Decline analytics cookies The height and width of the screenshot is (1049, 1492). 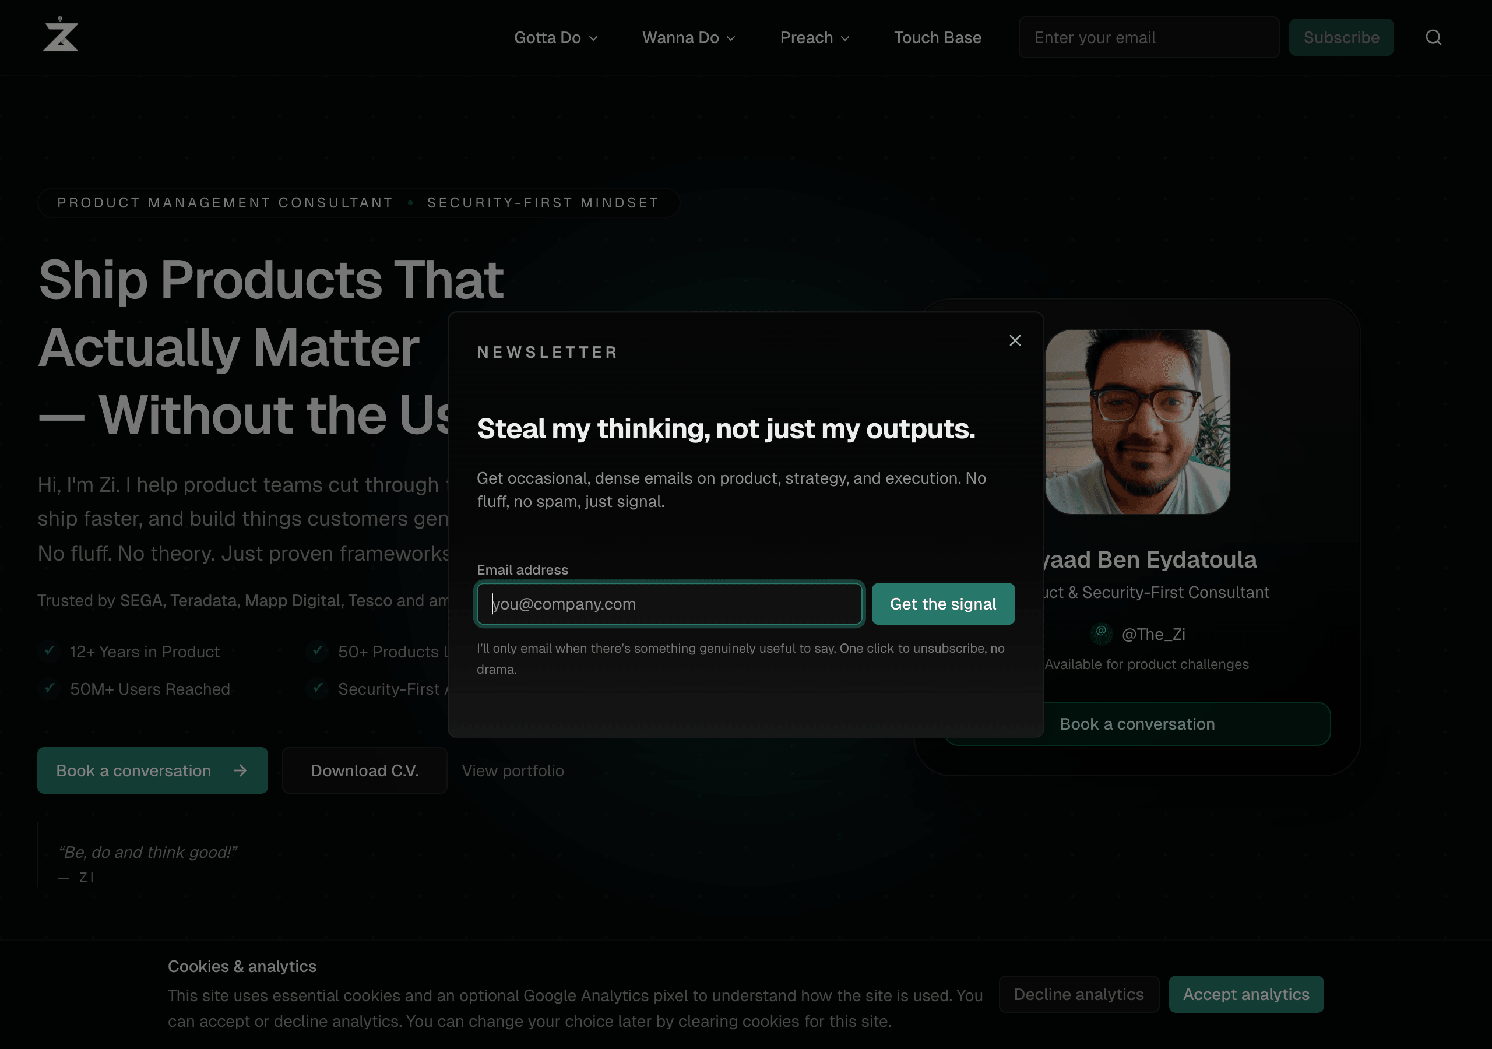[1079, 994]
